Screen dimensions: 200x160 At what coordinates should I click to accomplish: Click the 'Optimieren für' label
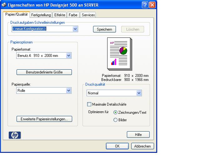pyautogui.click(x=98, y=112)
